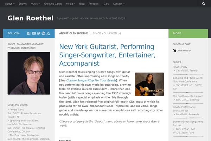Open the Google Plus follow icon

click(x=43, y=33)
